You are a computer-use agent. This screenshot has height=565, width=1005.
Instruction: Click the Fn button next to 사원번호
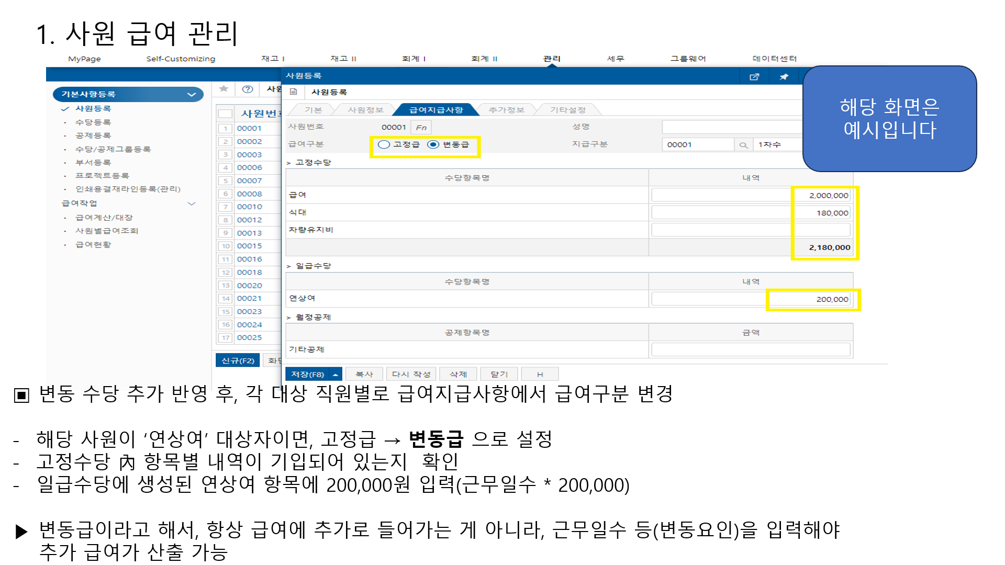coord(421,128)
